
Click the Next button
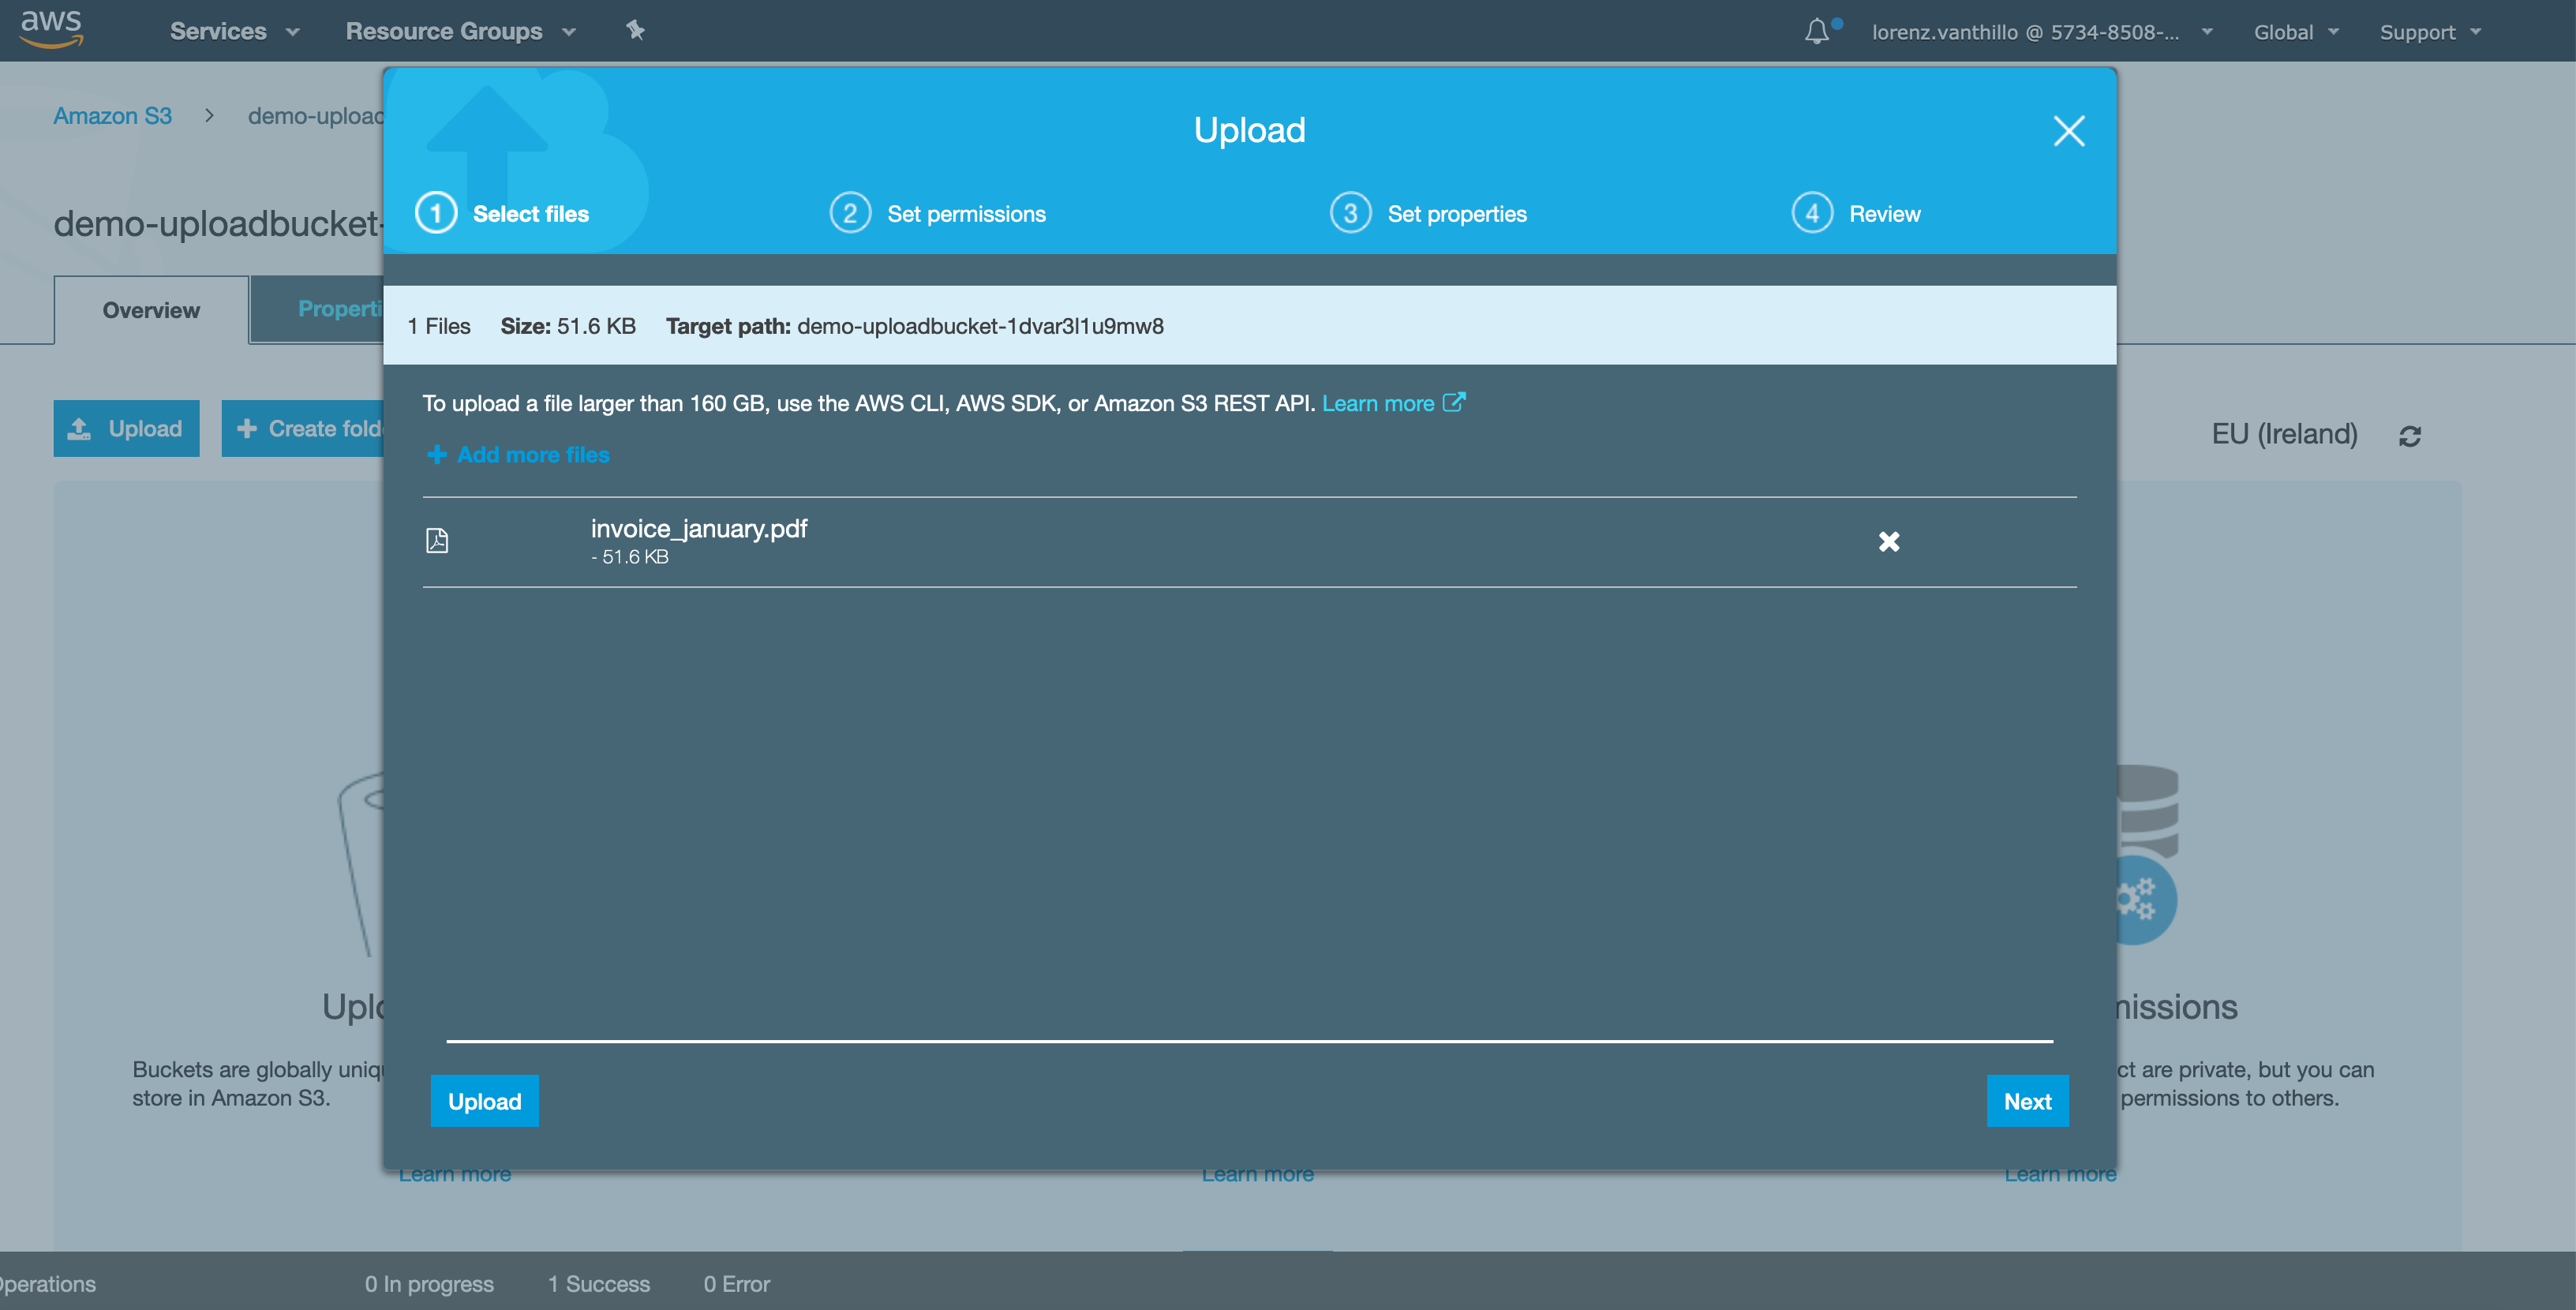tap(2027, 1101)
